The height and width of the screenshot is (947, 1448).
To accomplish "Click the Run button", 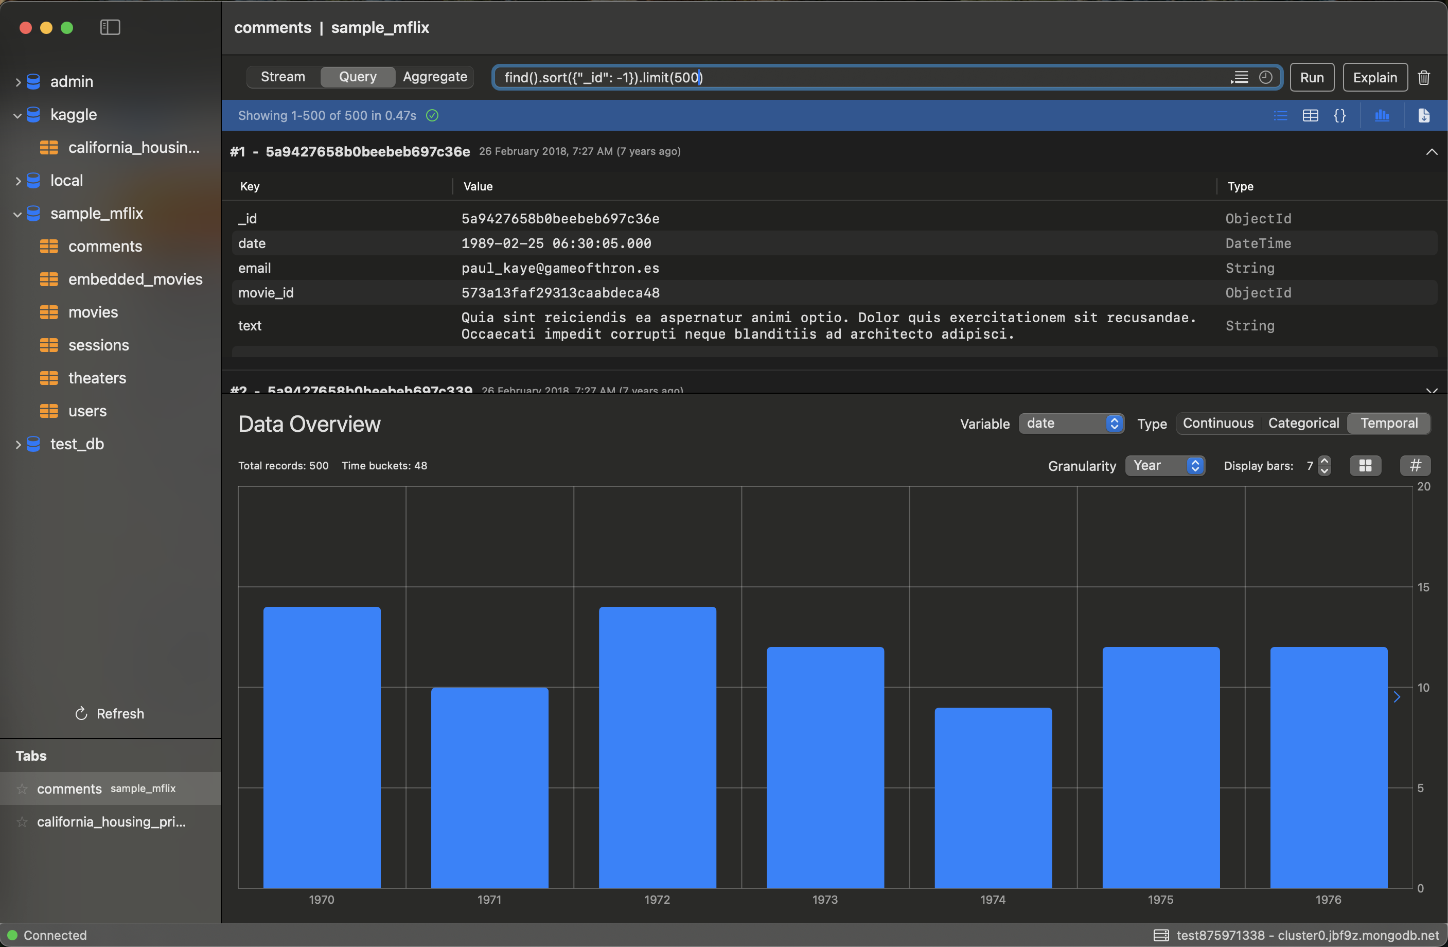I will [1312, 77].
